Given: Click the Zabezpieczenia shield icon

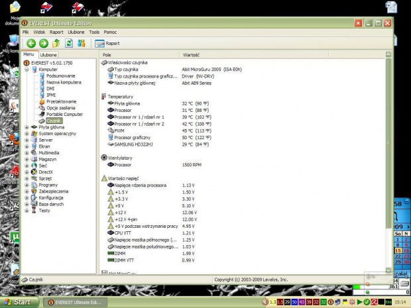Looking at the screenshot, I should [34, 191].
